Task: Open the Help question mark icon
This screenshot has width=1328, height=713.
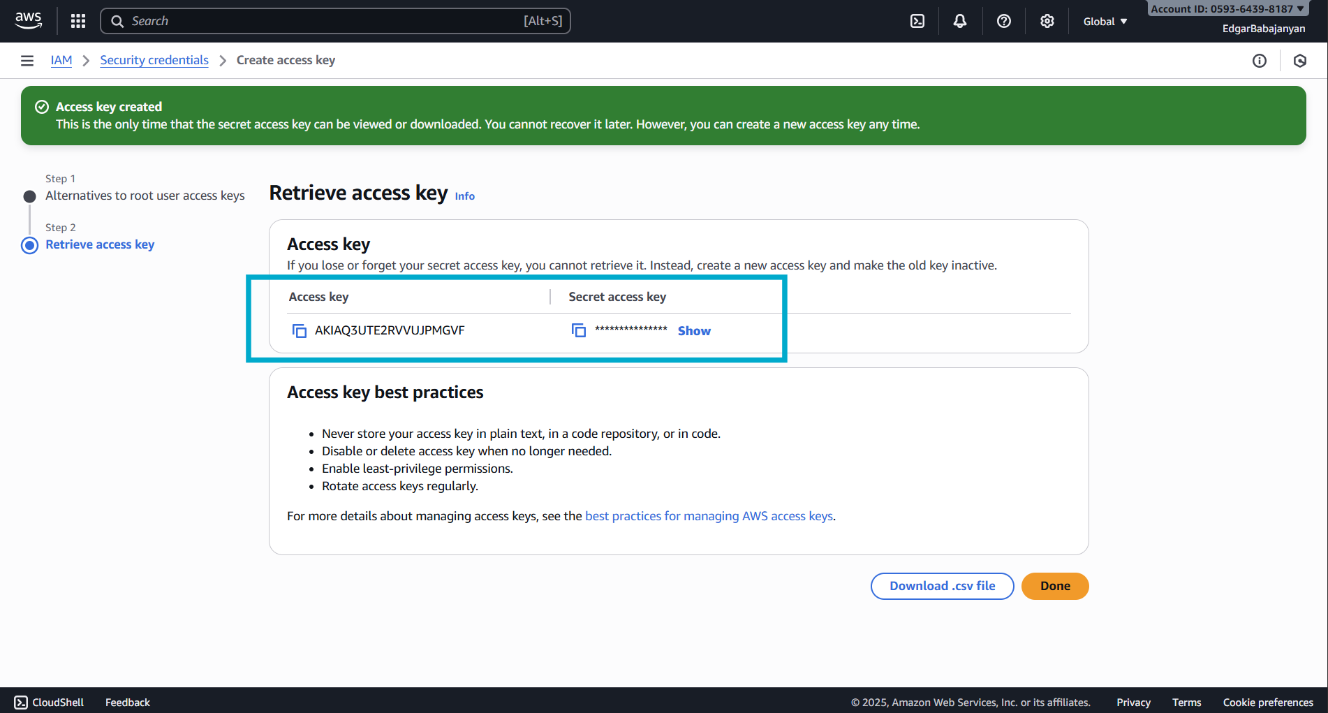Action: tap(1003, 21)
